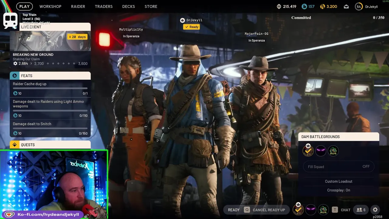Toggle the Crossplay: On setting
Image resolution: width=389 pixels, height=219 pixels.
[x=339, y=190]
